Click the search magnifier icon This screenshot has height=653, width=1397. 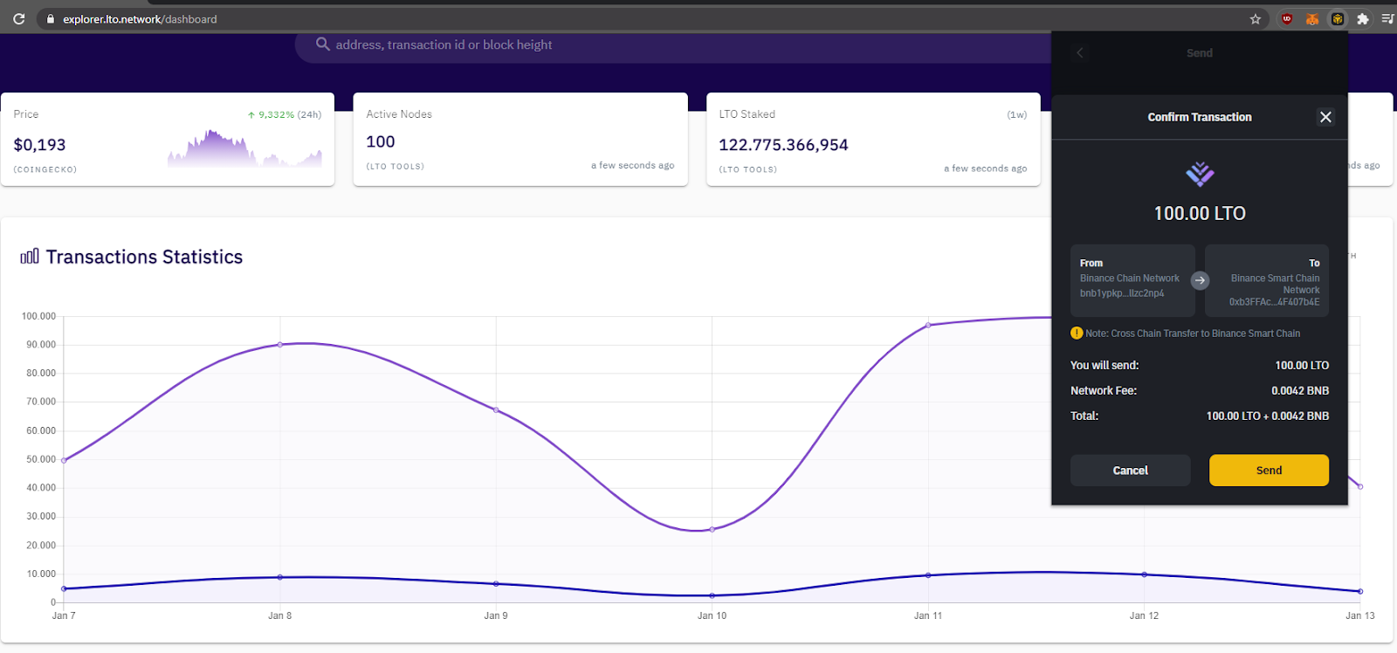[x=322, y=44]
